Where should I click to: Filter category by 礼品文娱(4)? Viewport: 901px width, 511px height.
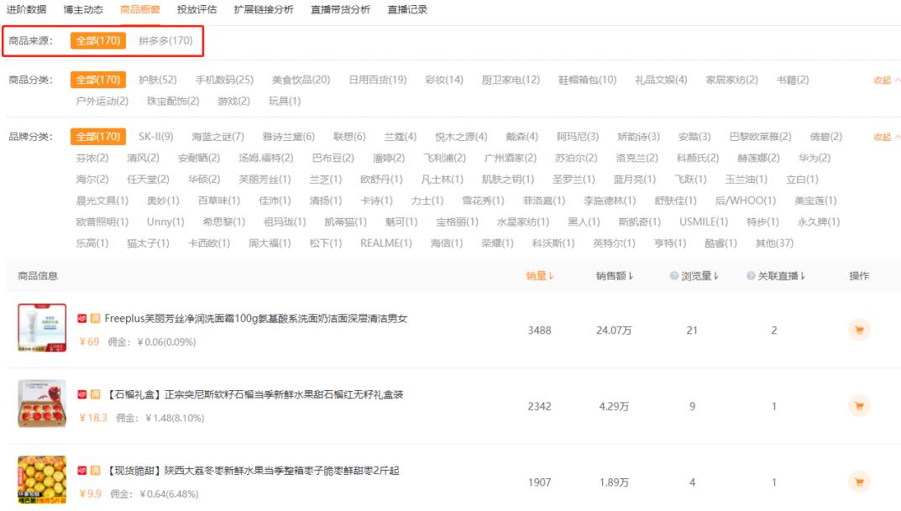[x=661, y=80]
